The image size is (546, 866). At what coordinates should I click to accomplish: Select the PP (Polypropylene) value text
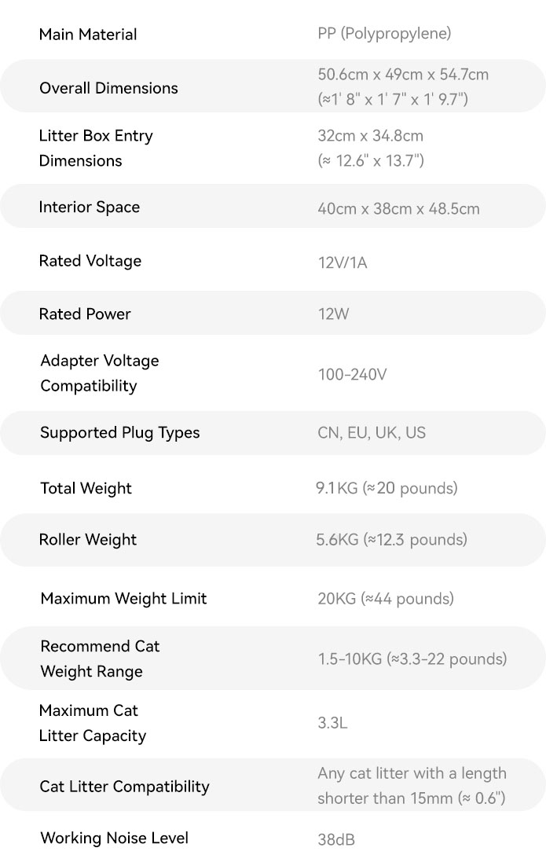pos(384,34)
